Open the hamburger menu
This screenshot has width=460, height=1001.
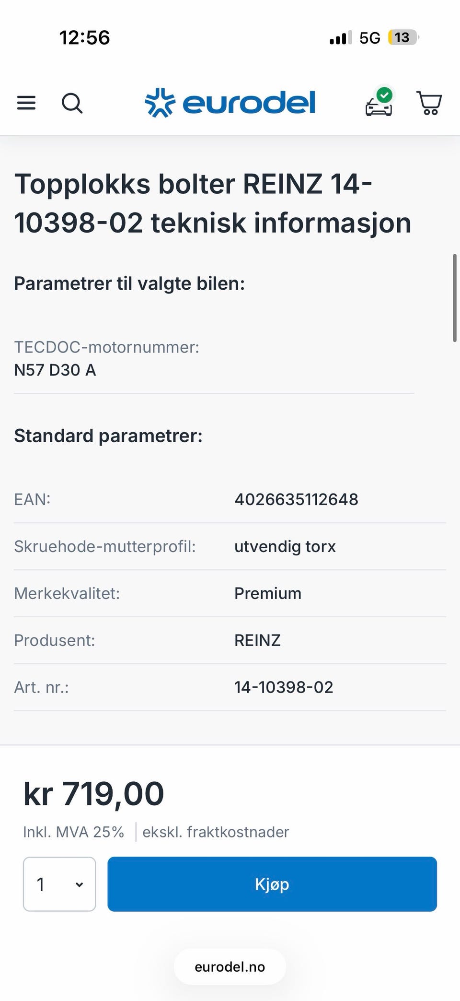(26, 103)
